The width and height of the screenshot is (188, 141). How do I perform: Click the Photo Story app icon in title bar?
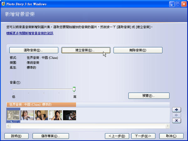point(3,4)
